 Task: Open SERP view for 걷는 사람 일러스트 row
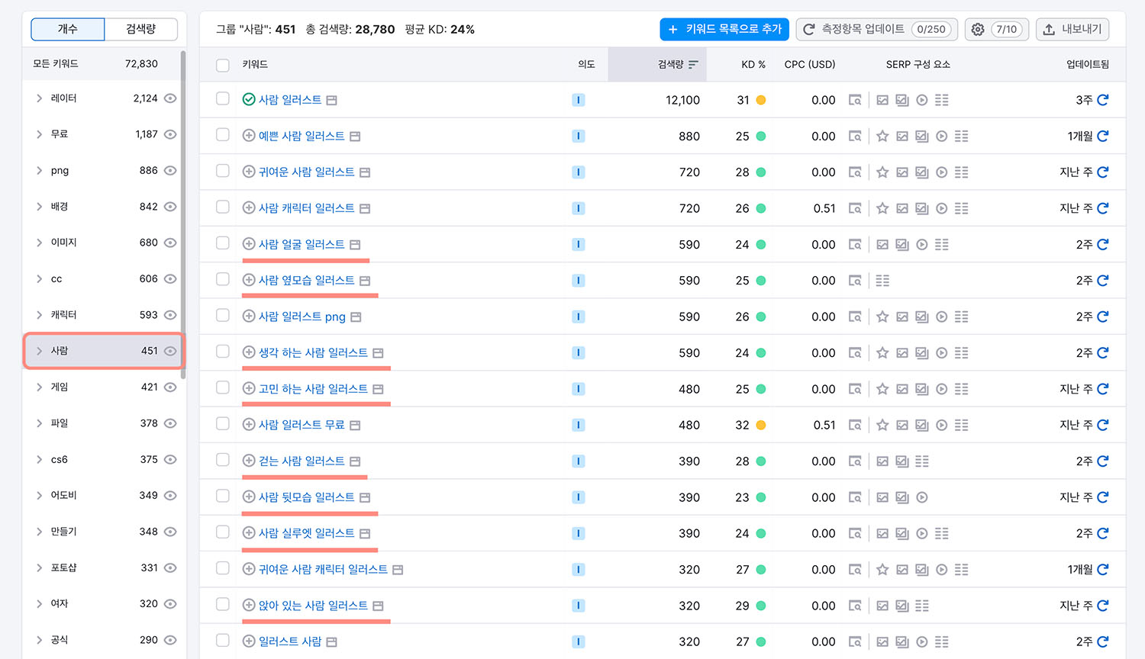[x=855, y=461]
